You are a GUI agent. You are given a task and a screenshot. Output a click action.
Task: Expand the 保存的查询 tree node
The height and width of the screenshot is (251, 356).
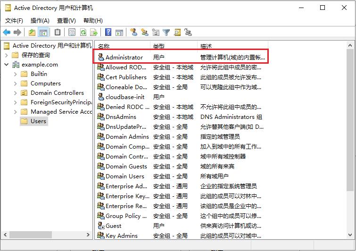pyautogui.click(x=6, y=55)
